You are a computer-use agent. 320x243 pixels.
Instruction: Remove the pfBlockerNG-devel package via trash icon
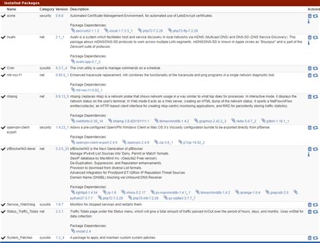tap(310, 149)
